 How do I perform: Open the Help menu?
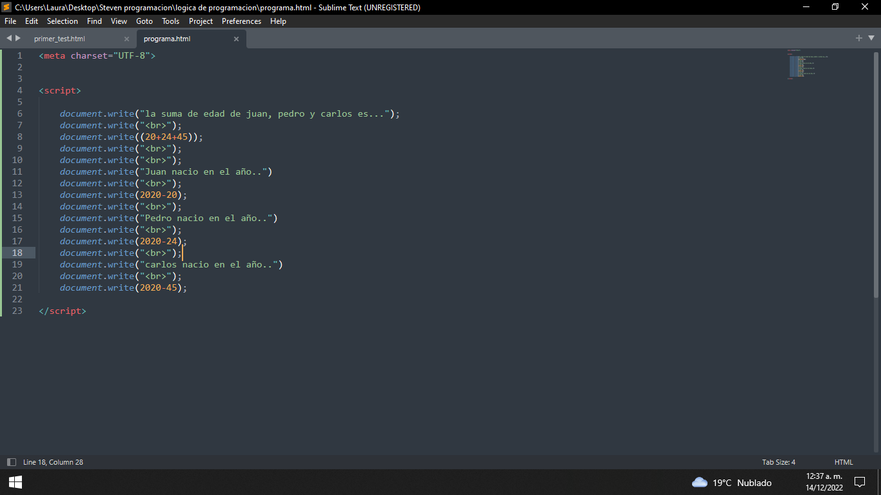(x=278, y=21)
